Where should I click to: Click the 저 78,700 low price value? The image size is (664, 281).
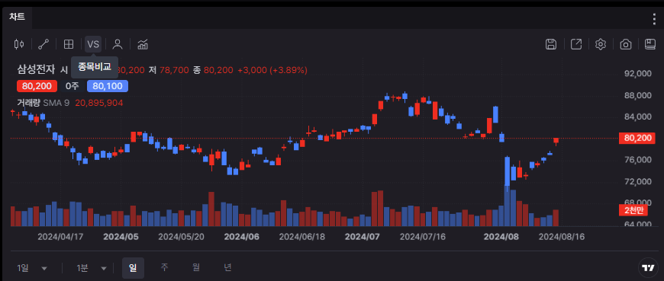click(x=169, y=70)
